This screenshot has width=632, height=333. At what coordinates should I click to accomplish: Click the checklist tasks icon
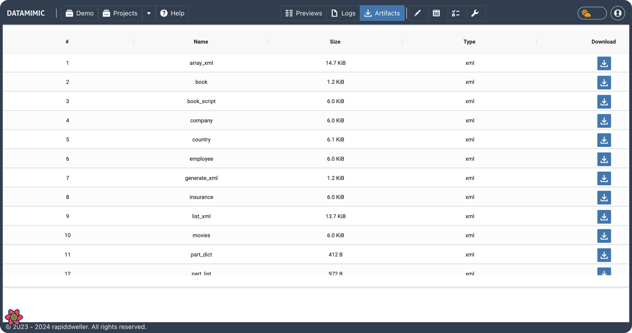pyautogui.click(x=455, y=13)
